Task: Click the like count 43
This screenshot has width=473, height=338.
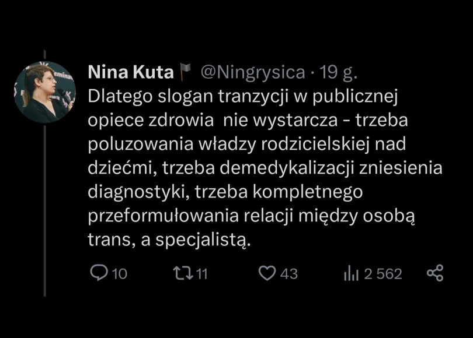Action: 288,273
